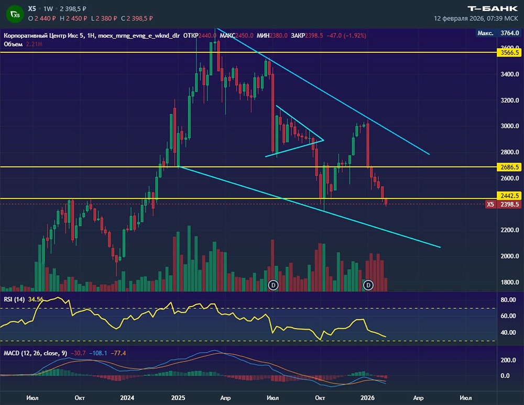Image resolution: width=524 pixels, height=405 pixels.
Task: Click the 80.00 RSI axis label
Action: point(508,300)
